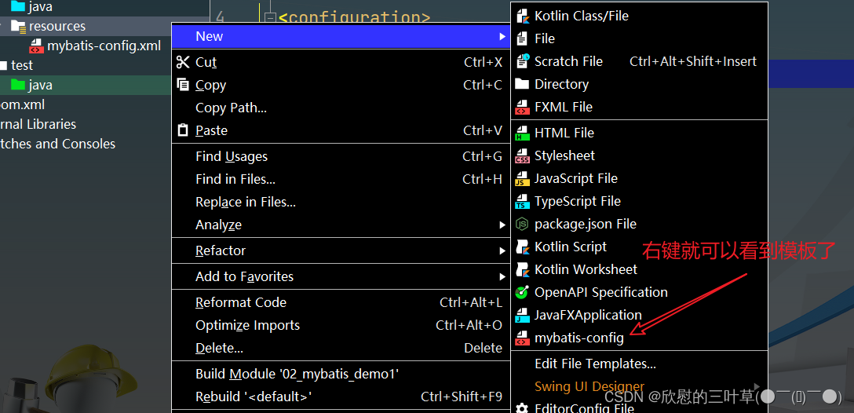
Task: Build Module '02_mybatis_demo1'
Action: (x=341, y=375)
